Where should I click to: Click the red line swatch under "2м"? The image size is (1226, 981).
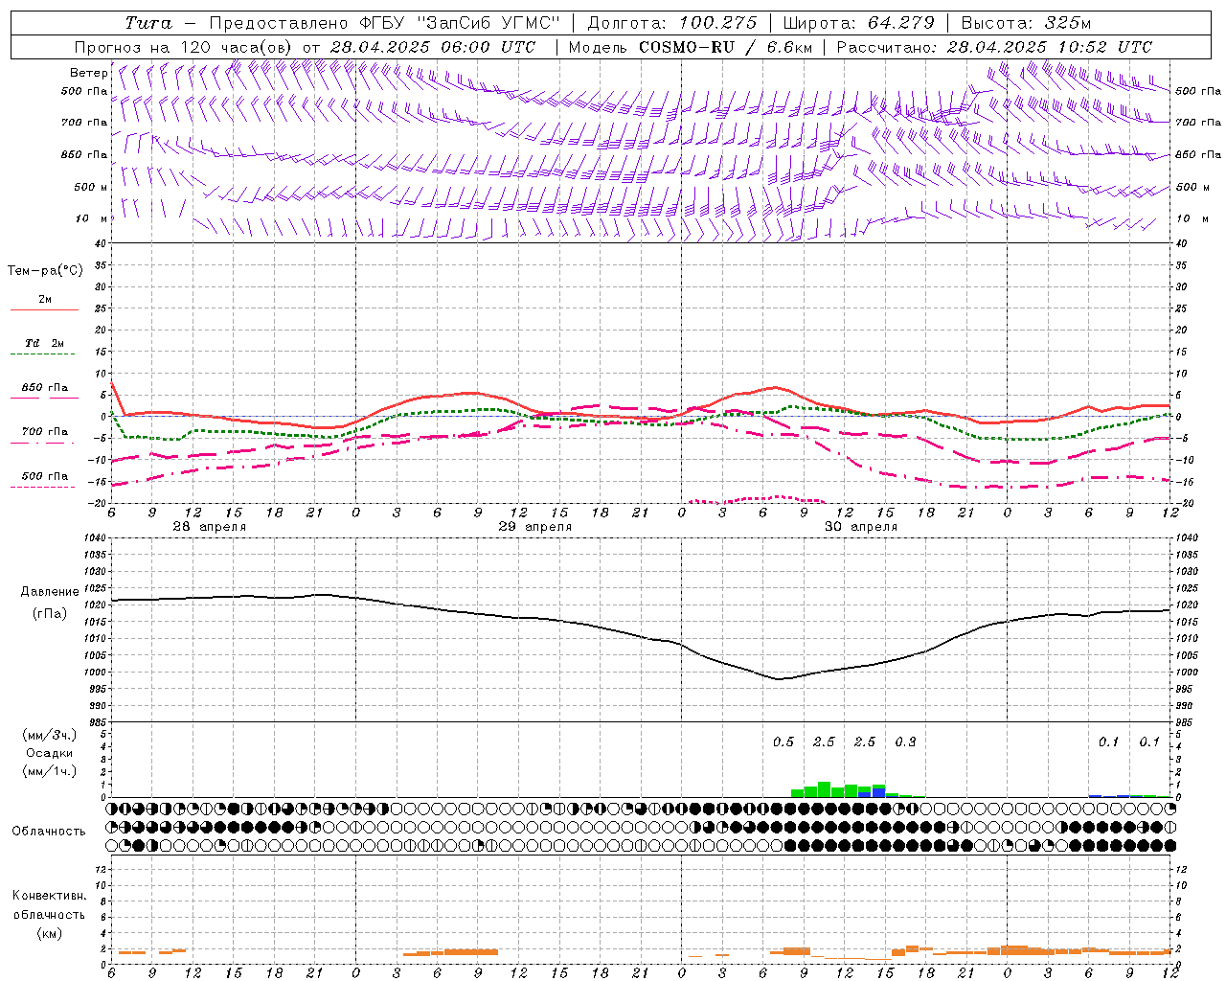[44, 309]
